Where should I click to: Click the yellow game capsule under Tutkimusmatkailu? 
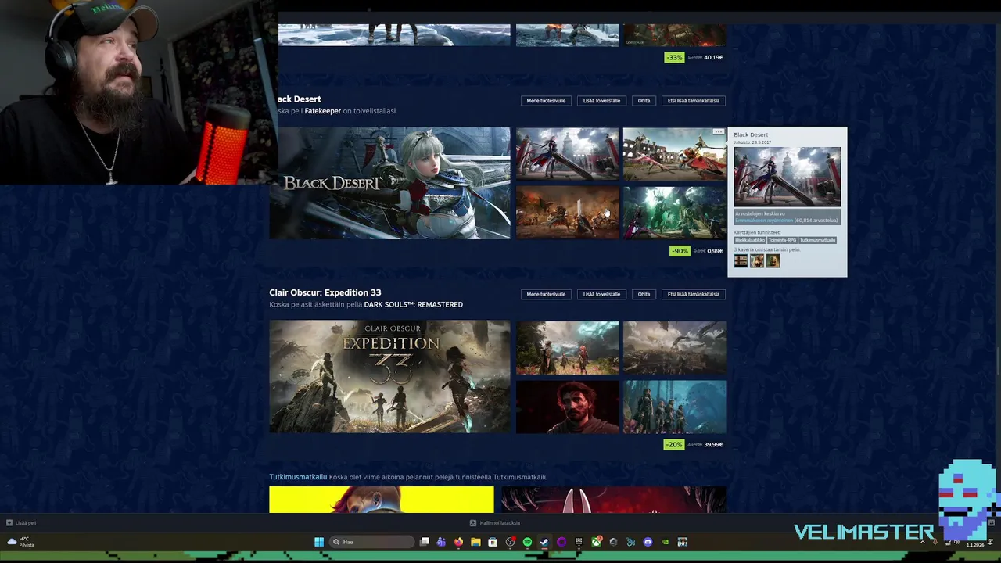[382, 500]
